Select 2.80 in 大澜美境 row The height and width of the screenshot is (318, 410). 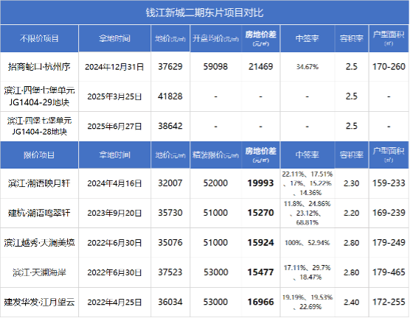(352, 243)
